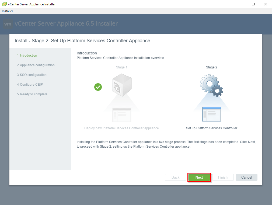Select the Ready to complete step
Viewport: 272px width, 205px height.
(32, 94)
